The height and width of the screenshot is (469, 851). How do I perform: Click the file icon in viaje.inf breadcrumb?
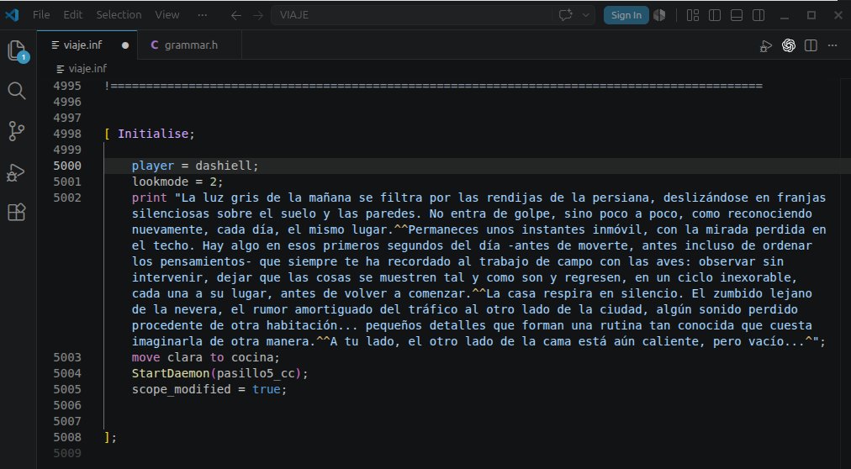(x=61, y=69)
